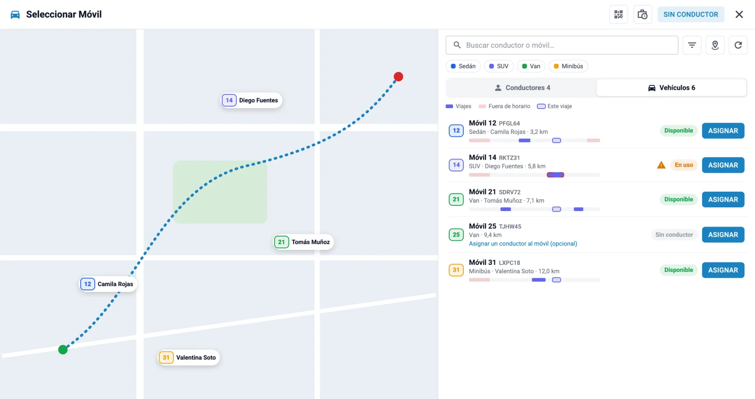The width and height of the screenshot is (755, 399).
Task: Select the number 31 badge in list
Action: (456, 270)
